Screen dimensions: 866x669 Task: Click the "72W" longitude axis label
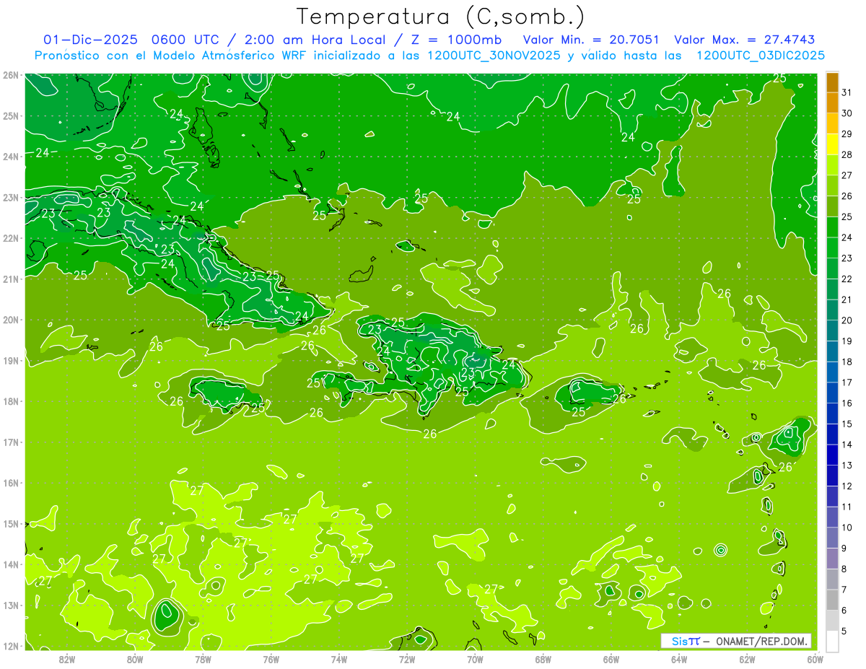click(x=407, y=659)
